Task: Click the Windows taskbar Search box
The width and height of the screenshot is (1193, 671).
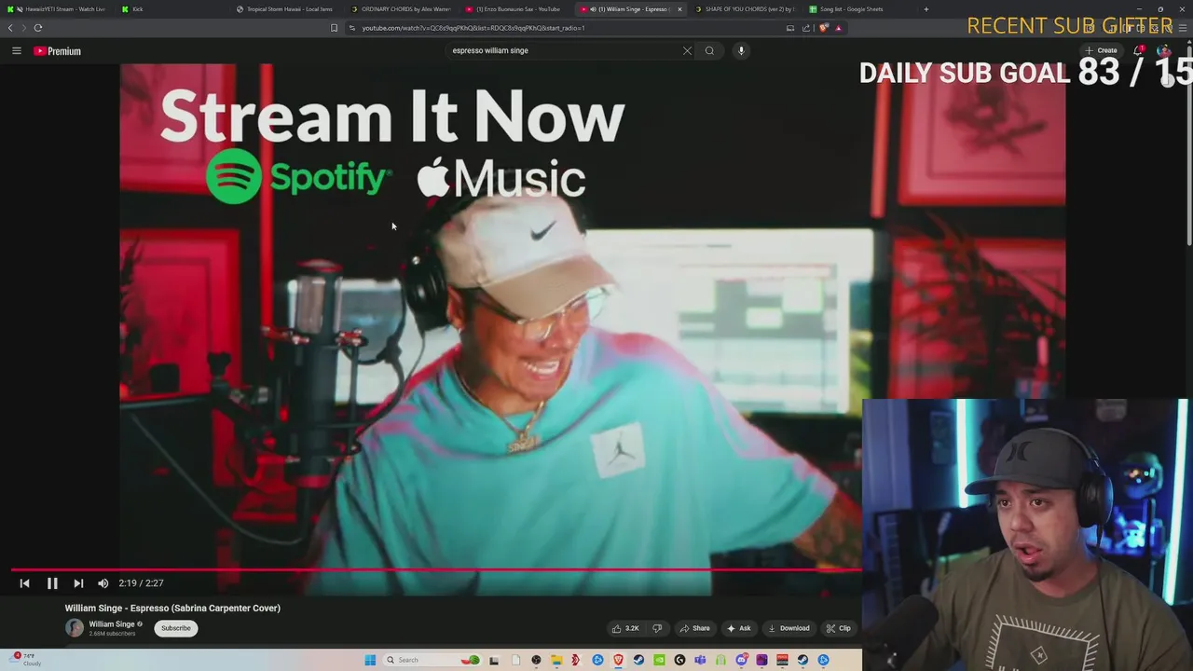Action: [x=432, y=660]
